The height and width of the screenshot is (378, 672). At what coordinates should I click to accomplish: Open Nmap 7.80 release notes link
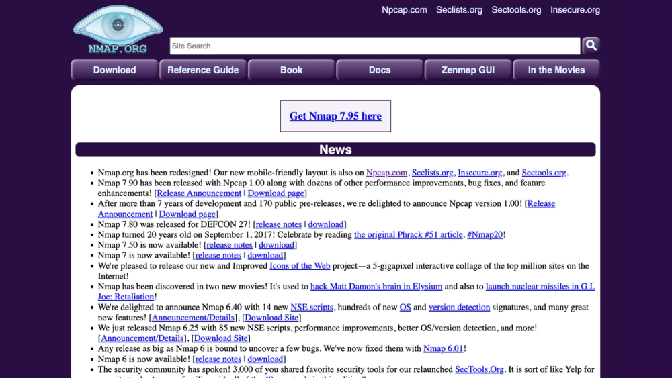(x=279, y=224)
